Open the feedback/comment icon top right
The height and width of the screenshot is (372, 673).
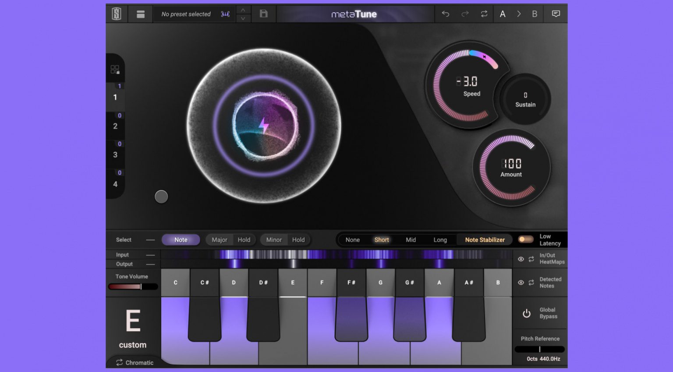click(x=556, y=14)
